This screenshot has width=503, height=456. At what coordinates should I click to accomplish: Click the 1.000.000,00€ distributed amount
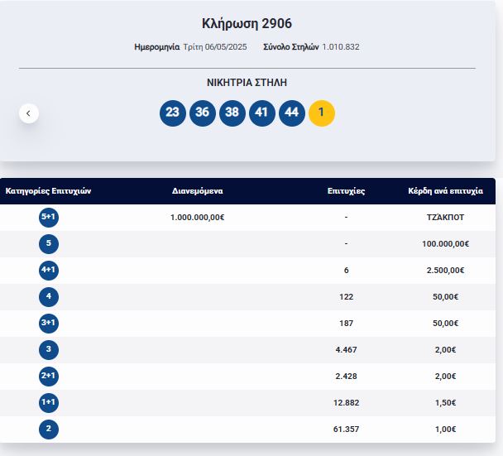tap(198, 218)
